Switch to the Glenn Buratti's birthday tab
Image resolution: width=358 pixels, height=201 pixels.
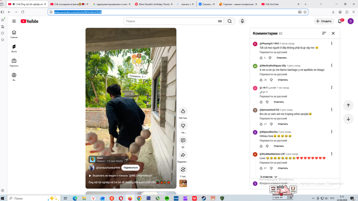(x=153, y=4)
